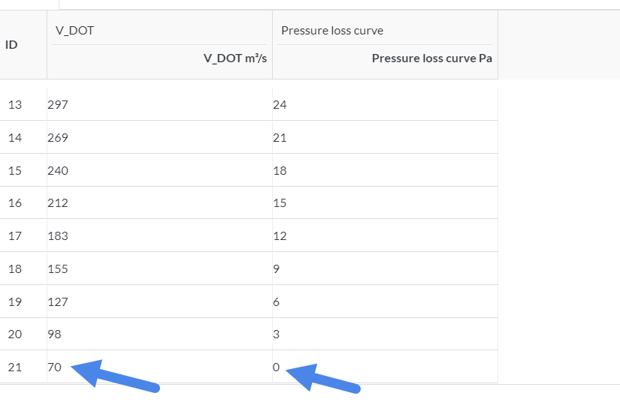This screenshot has width=620, height=414.
Task: Click the Pressure loss curve Pa header
Action: (432, 58)
